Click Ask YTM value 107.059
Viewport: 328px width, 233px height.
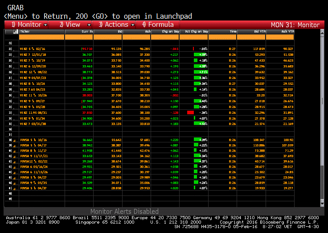287,145
